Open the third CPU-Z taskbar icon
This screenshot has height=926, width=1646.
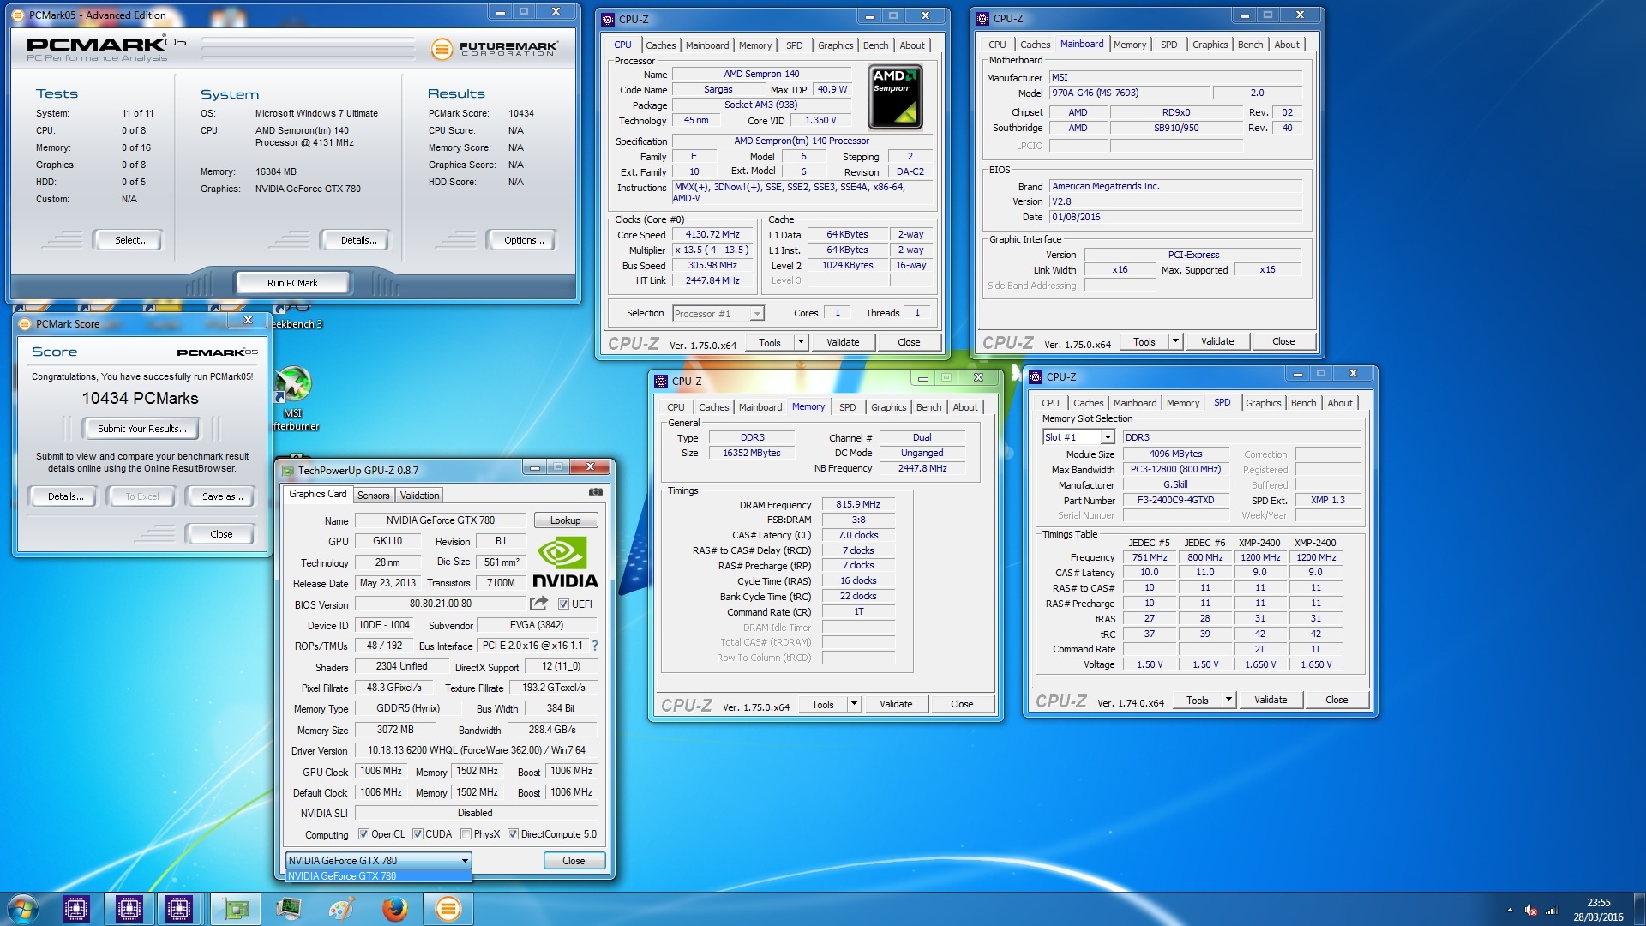(179, 909)
